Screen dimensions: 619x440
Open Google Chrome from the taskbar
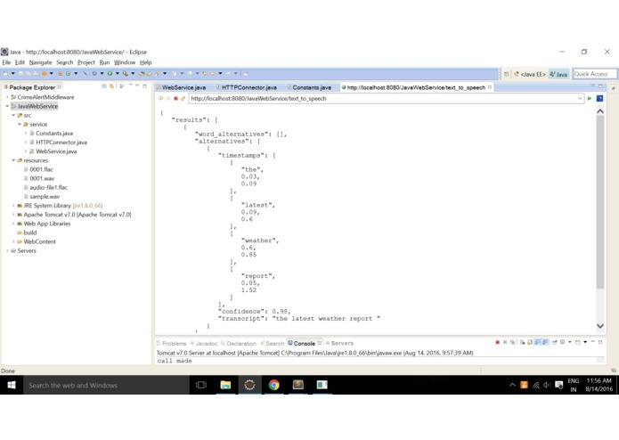tap(273, 385)
